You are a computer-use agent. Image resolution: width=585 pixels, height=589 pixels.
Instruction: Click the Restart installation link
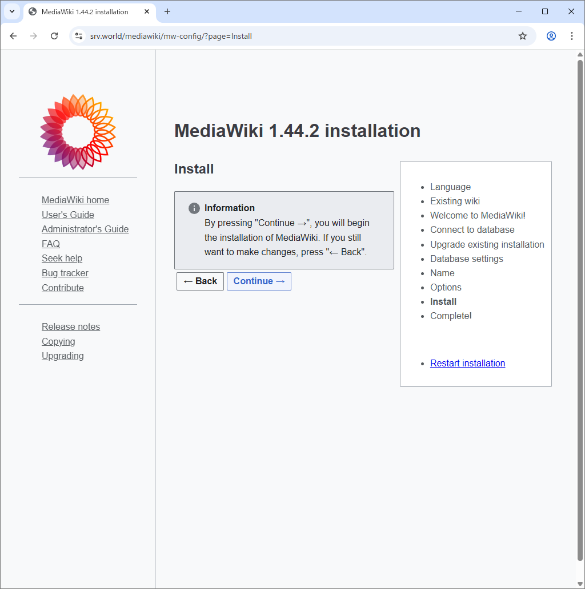coord(467,363)
